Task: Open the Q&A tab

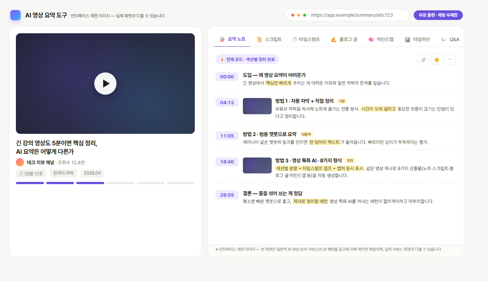Action: (450, 38)
